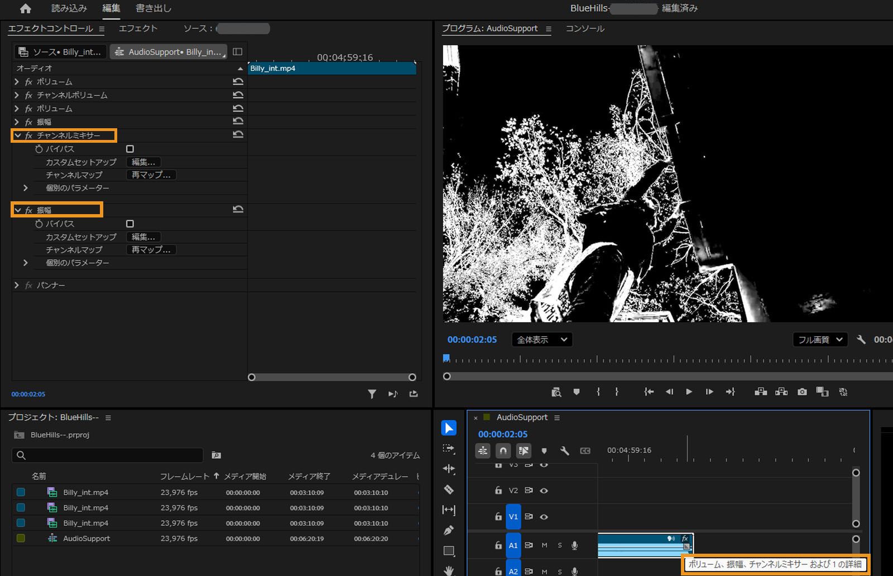This screenshot has width=893, height=576.
Task: Reset the チャンネルミキサー effect
Action: (x=238, y=135)
